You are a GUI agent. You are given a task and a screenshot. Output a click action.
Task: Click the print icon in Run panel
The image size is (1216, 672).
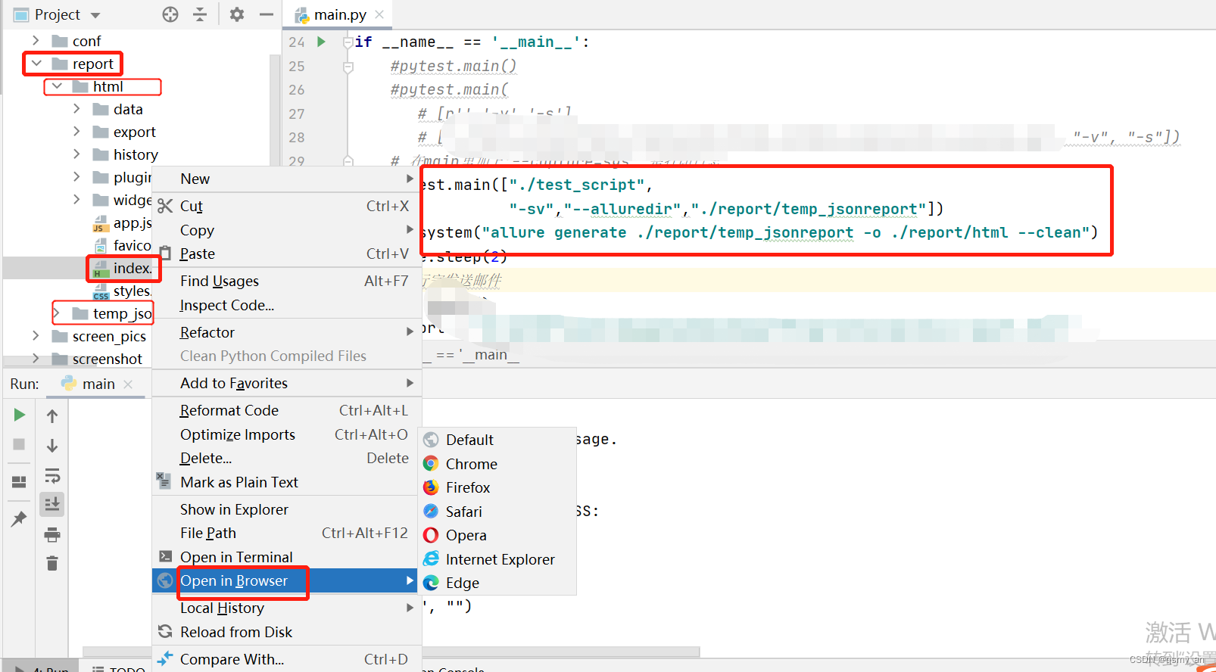point(52,535)
